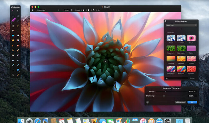Open the Favoriten dropdown in Effekt-Browser
The height and width of the screenshot is (123, 209).
[x=181, y=25]
